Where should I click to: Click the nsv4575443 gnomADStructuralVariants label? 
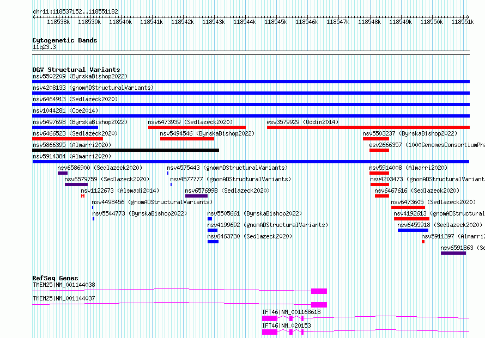[x=227, y=168]
